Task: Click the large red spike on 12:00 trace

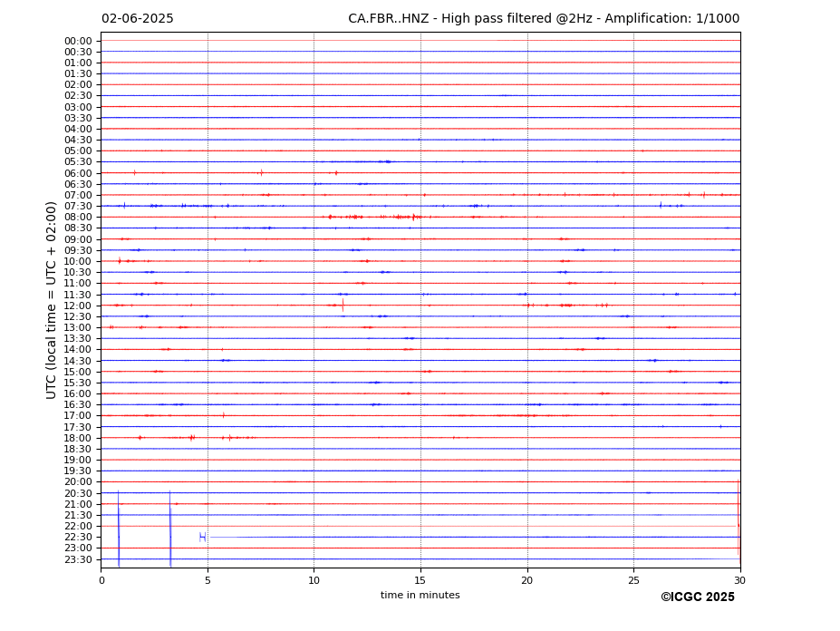Action: (x=343, y=305)
